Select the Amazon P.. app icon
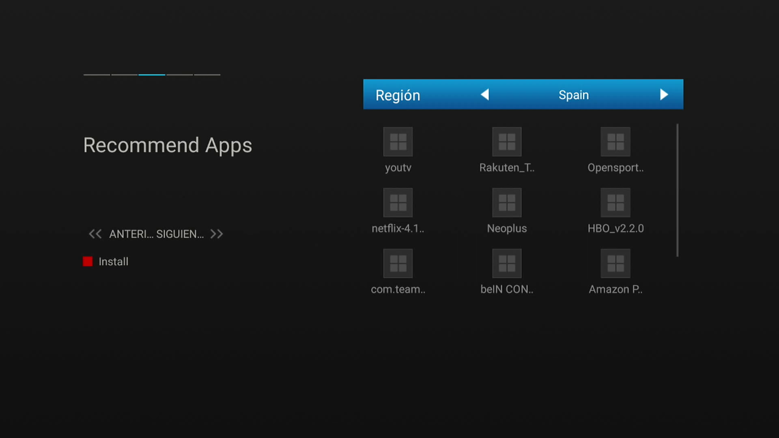 615,264
